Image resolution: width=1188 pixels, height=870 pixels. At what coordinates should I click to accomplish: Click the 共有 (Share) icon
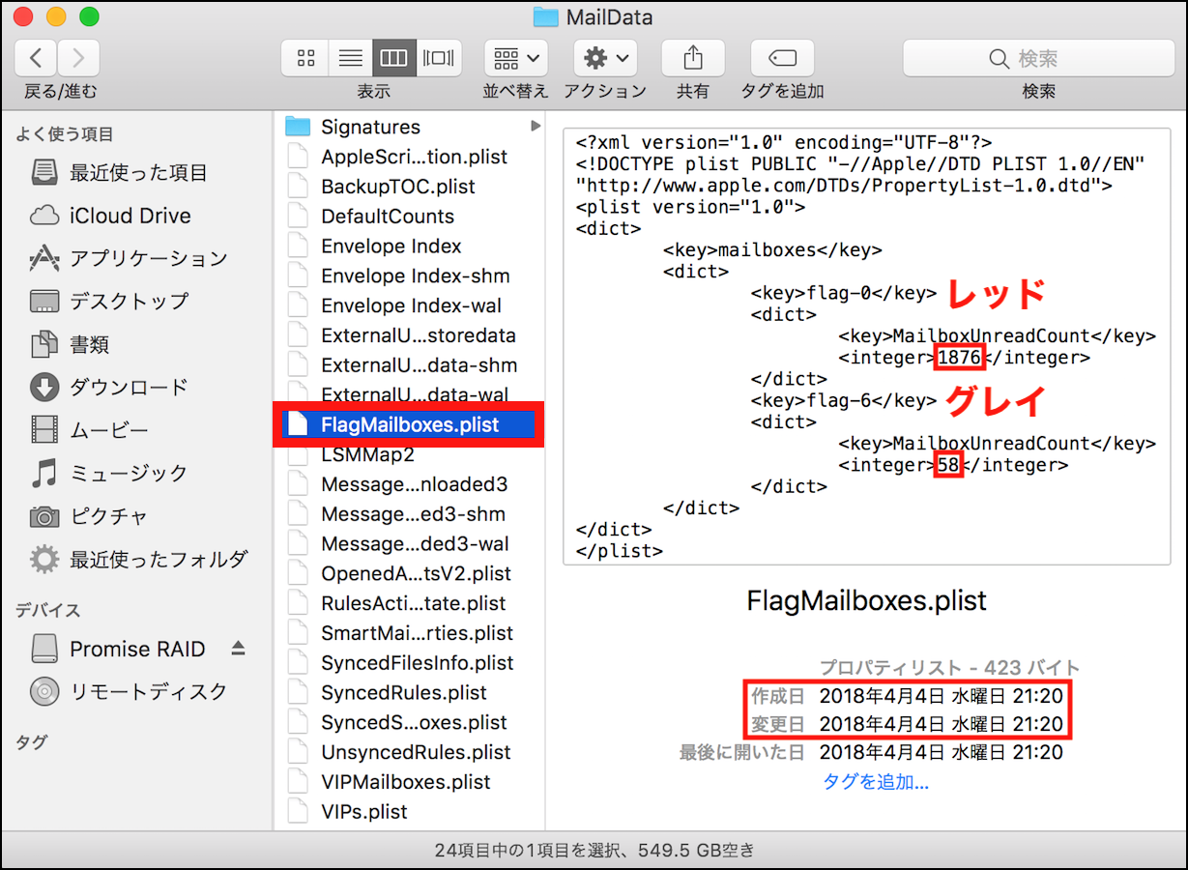click(x=693, y=58)
